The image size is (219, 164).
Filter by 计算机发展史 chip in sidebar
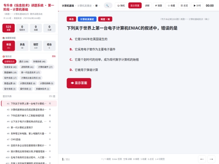(x=28, y=83)
